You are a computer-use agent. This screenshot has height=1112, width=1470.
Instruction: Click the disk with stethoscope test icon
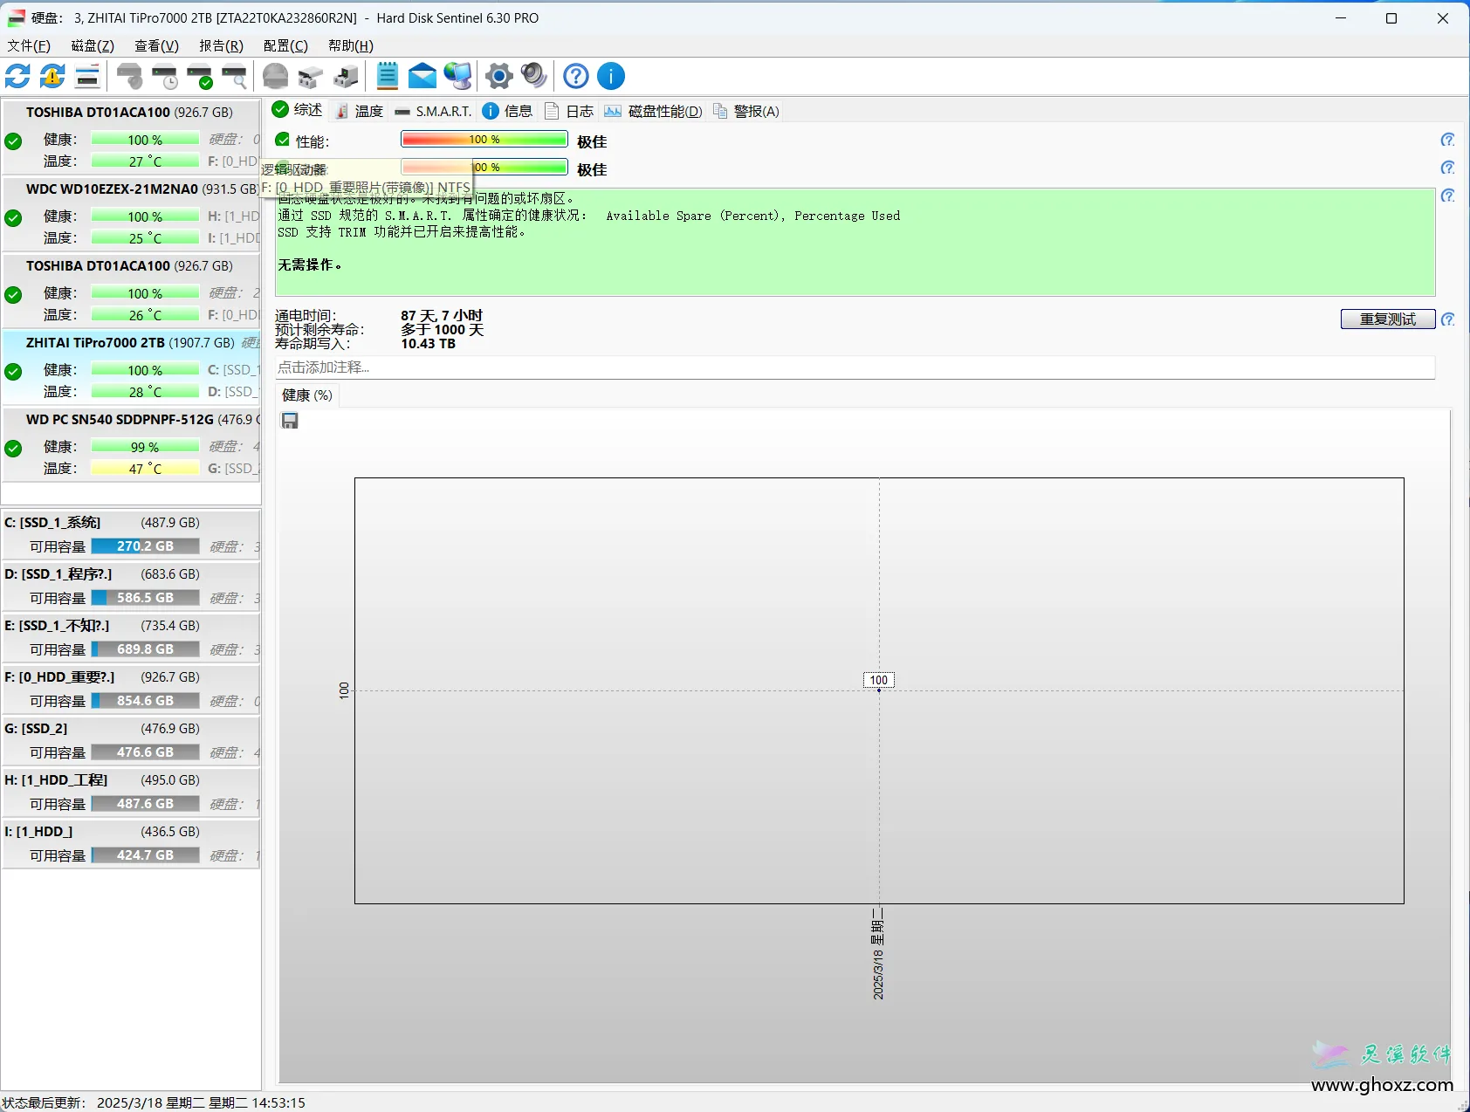(130, 76)
